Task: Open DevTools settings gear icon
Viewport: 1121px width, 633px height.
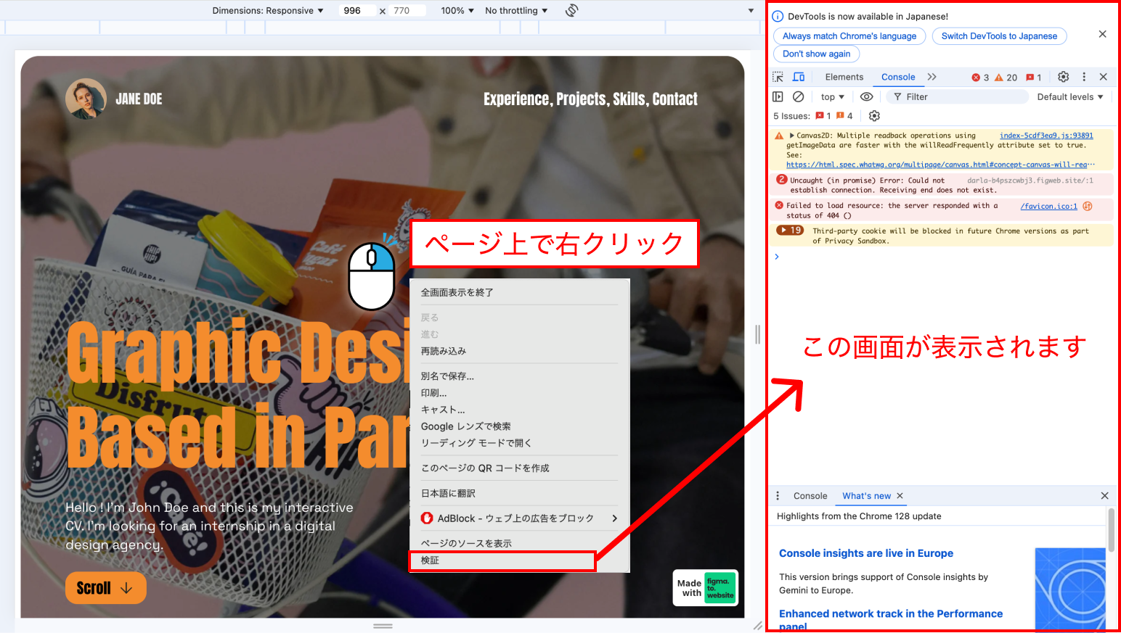Action: point(1063,77)
